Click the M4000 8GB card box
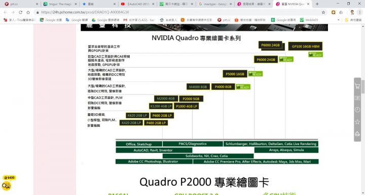The width and height of the screenshot is (365, 195). 198,87
